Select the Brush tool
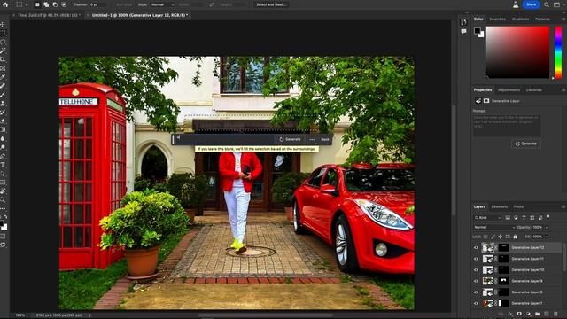This screenshot has height=319, width=567. click(x=3, y=95)
